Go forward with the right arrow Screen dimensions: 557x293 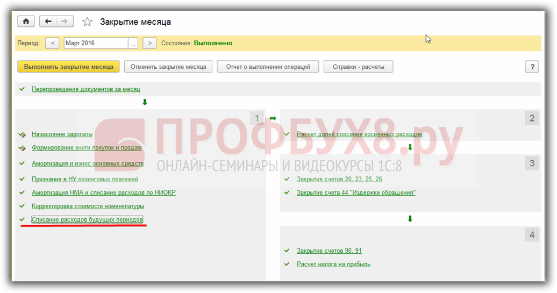tap(64, 22)
